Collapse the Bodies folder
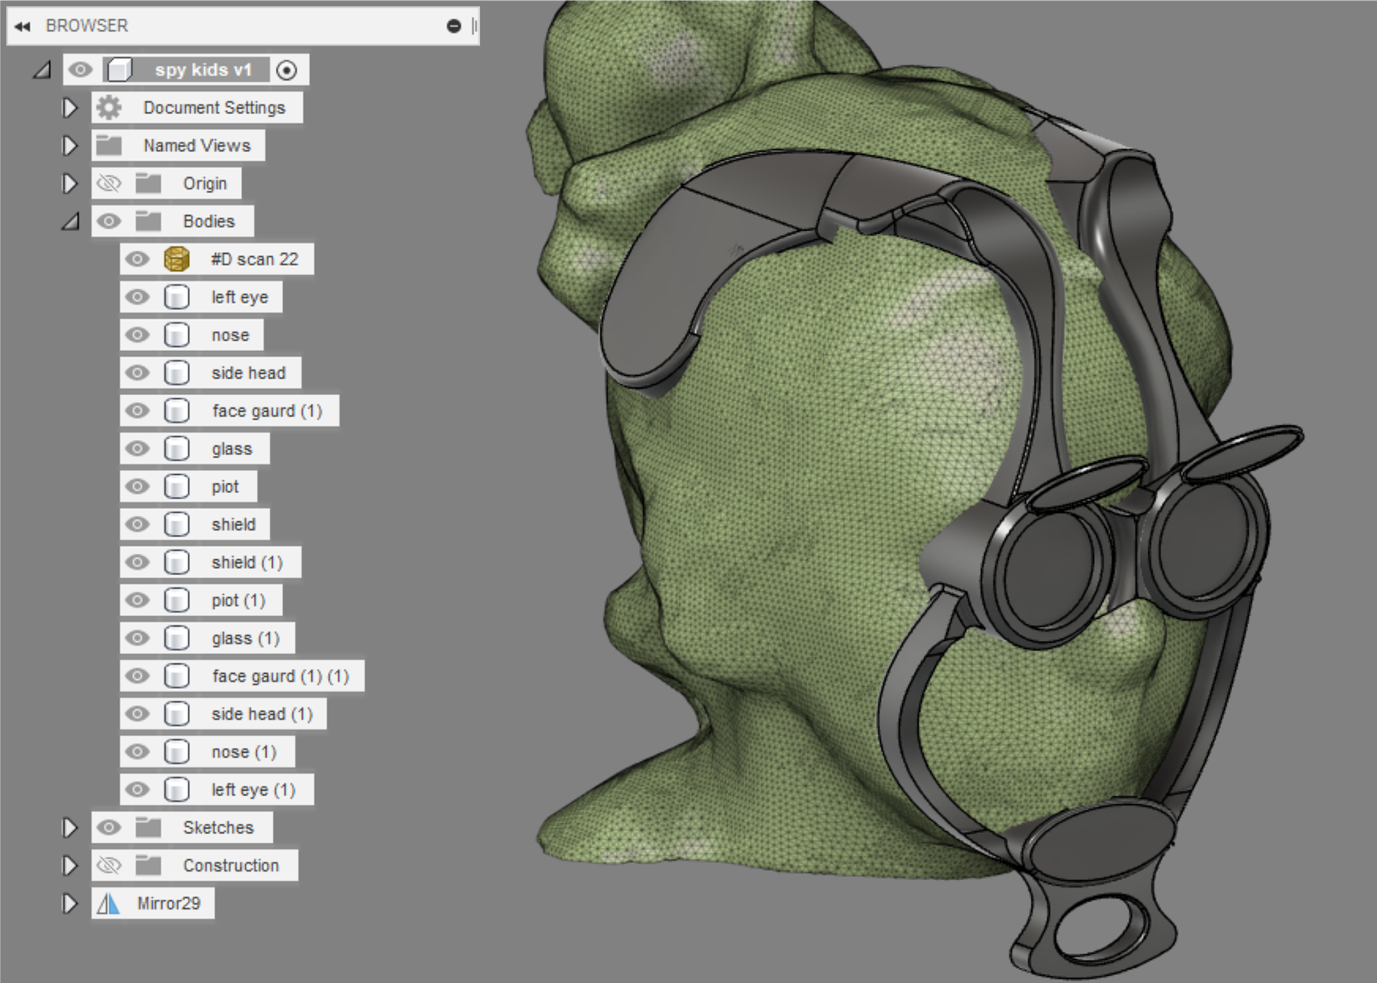Image resolution: width=1377 pixels, height=983 pixels. pyautogui.click(x=70, y=222)
